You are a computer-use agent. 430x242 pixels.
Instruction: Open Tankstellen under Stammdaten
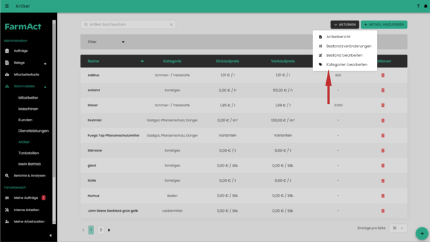click(29, 153)
